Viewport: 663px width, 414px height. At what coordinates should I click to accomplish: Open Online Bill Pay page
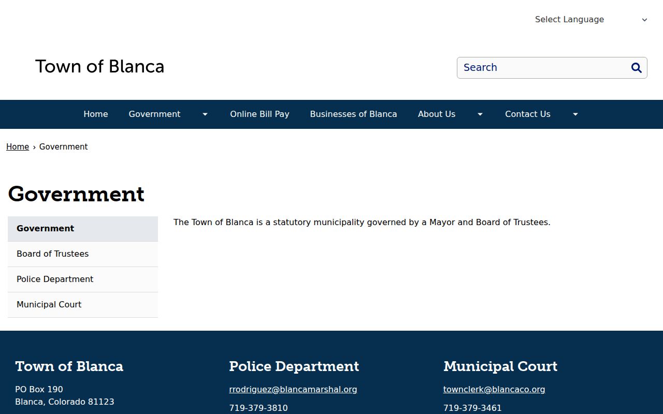coord(260,114)
